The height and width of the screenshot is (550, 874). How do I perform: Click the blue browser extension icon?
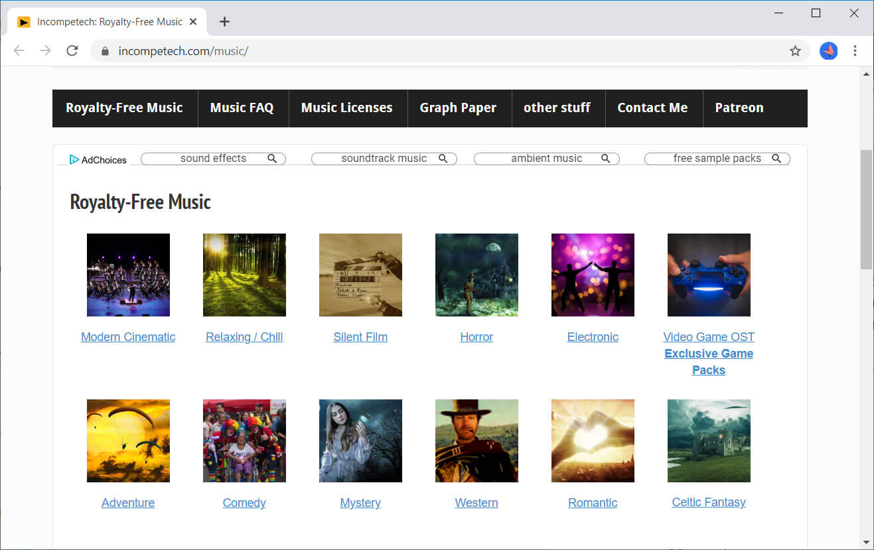828,50
